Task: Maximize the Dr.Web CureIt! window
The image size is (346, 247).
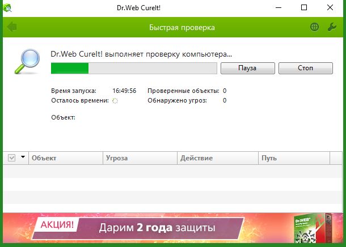Action: [304, 8]
